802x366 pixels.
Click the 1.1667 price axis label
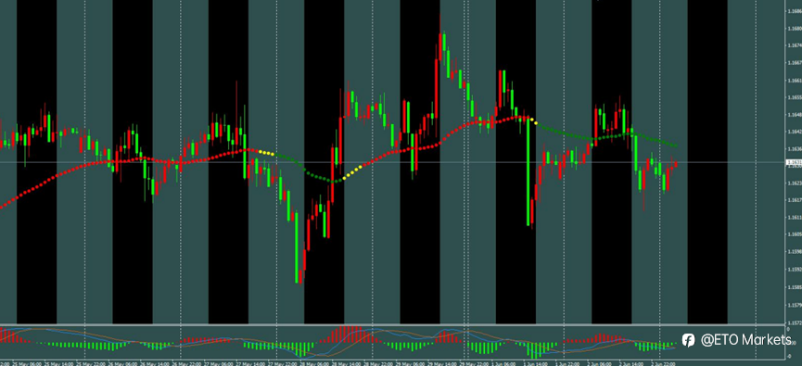(x=796, y=63)
